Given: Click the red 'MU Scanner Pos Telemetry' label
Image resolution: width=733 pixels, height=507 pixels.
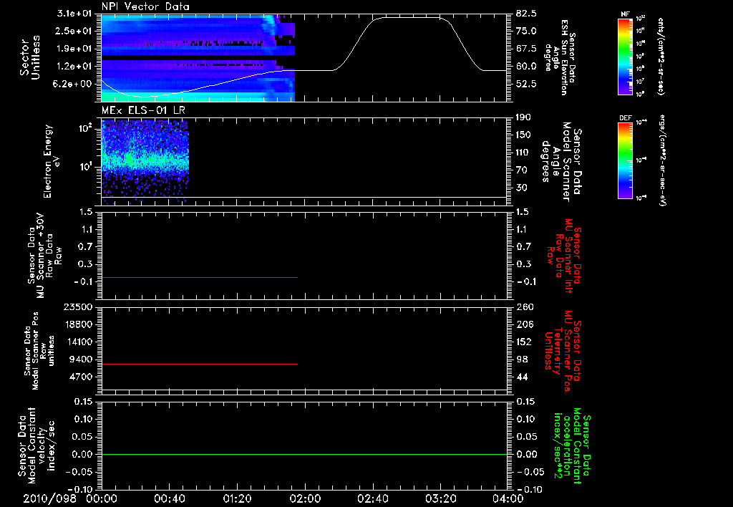Looking at the screenshot, I should [563, 351].
